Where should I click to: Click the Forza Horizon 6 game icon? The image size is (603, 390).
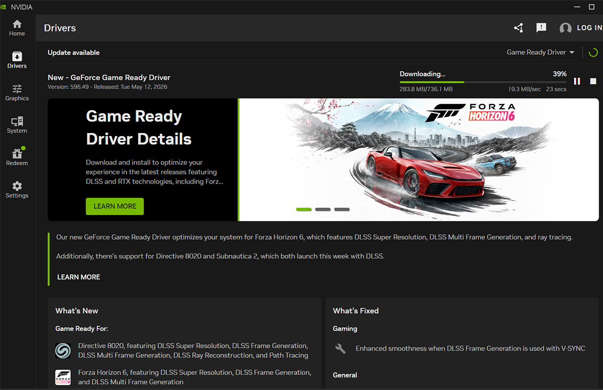pyautogui.click(x=63, y=377)
